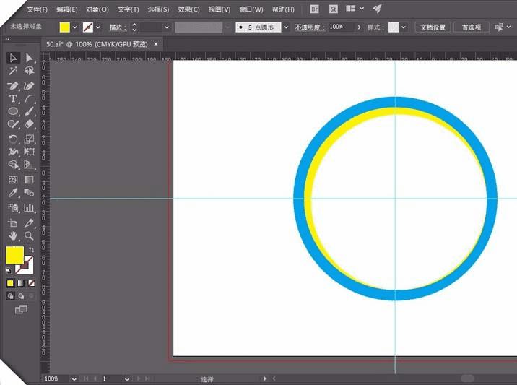Open the Bridge (Br) icon
The image size is (517, 385).
pos(314,9)
